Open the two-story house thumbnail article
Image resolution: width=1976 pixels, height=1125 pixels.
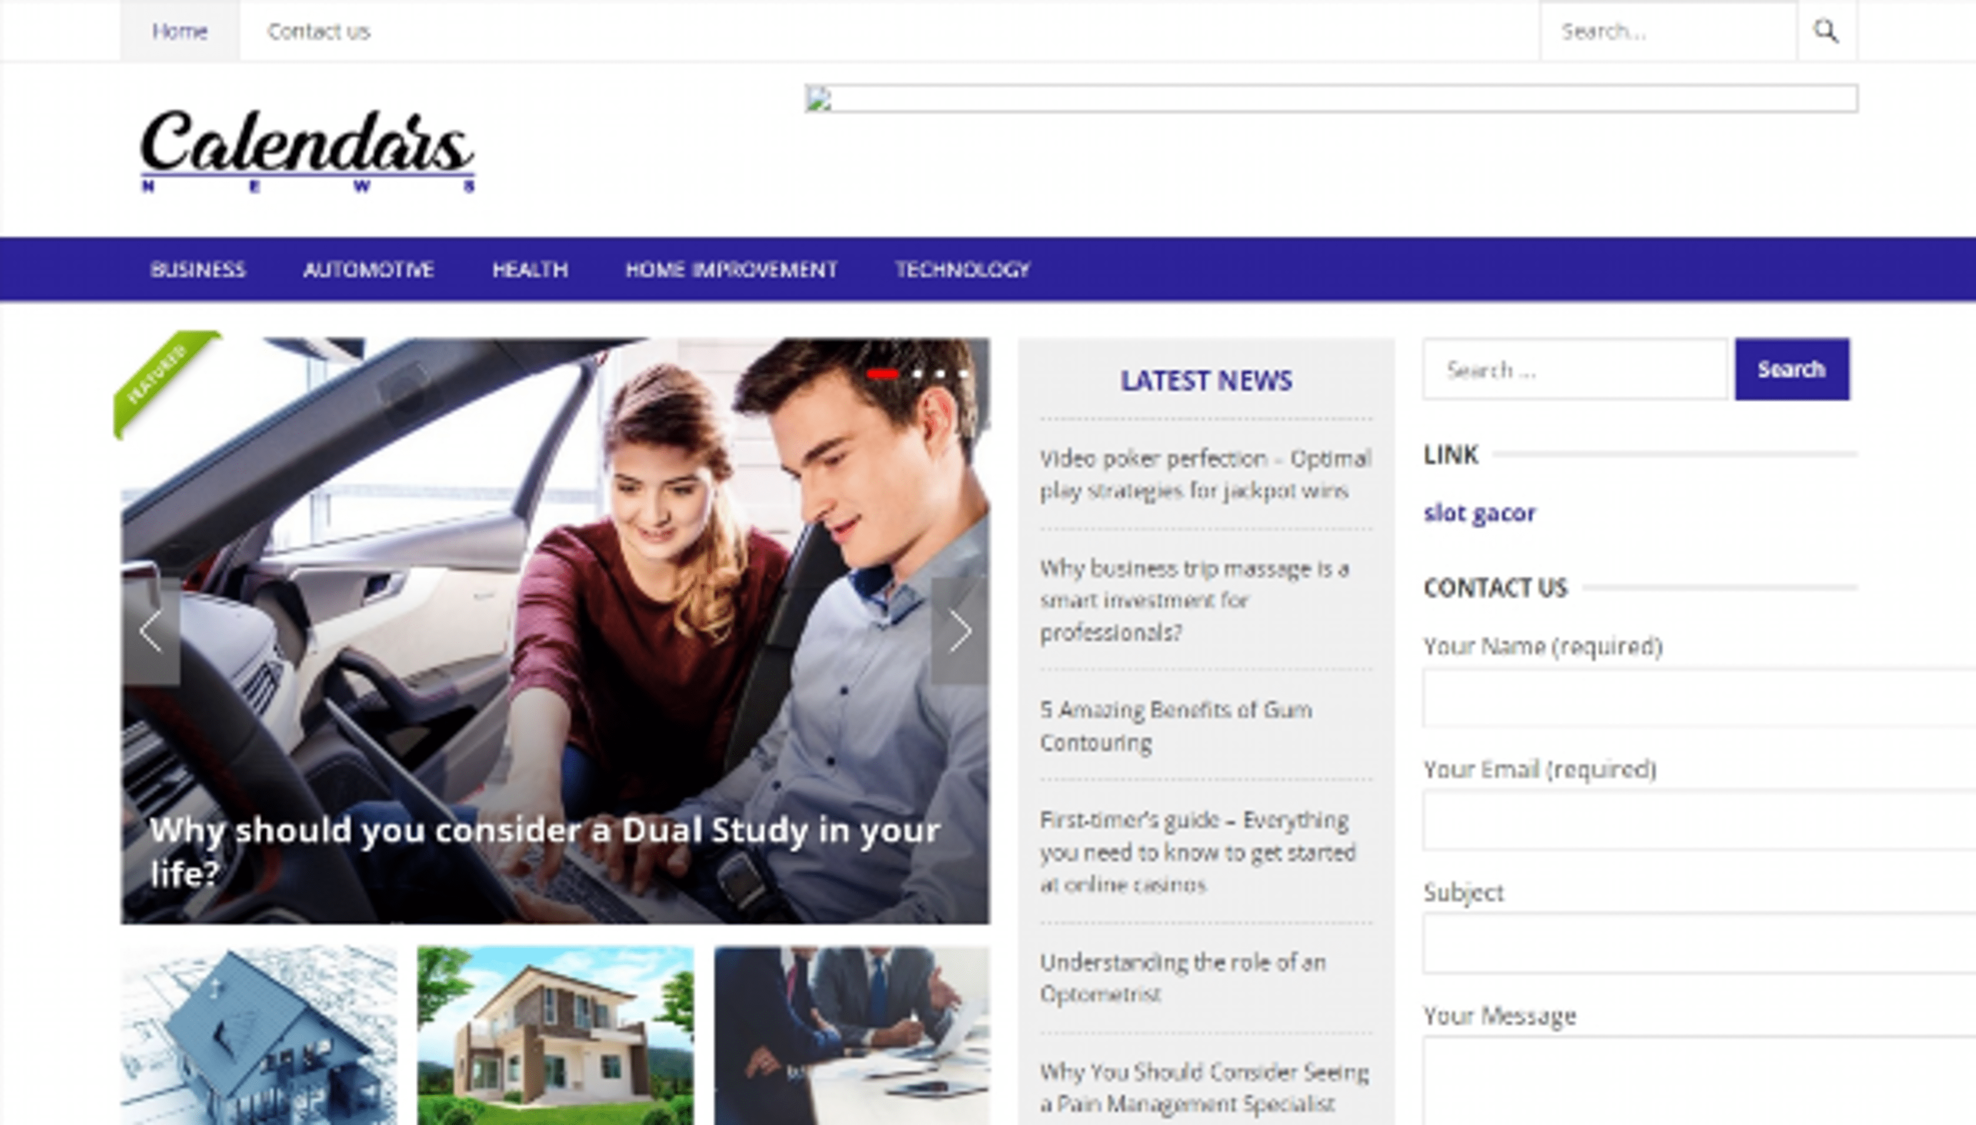(x=555, y=1035)
